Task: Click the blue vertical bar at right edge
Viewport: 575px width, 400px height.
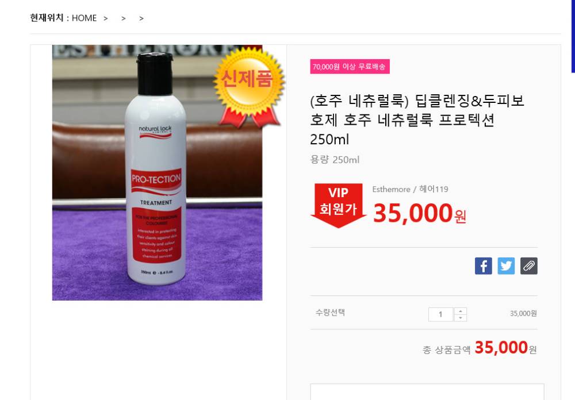Action: (x=573, y=36)
